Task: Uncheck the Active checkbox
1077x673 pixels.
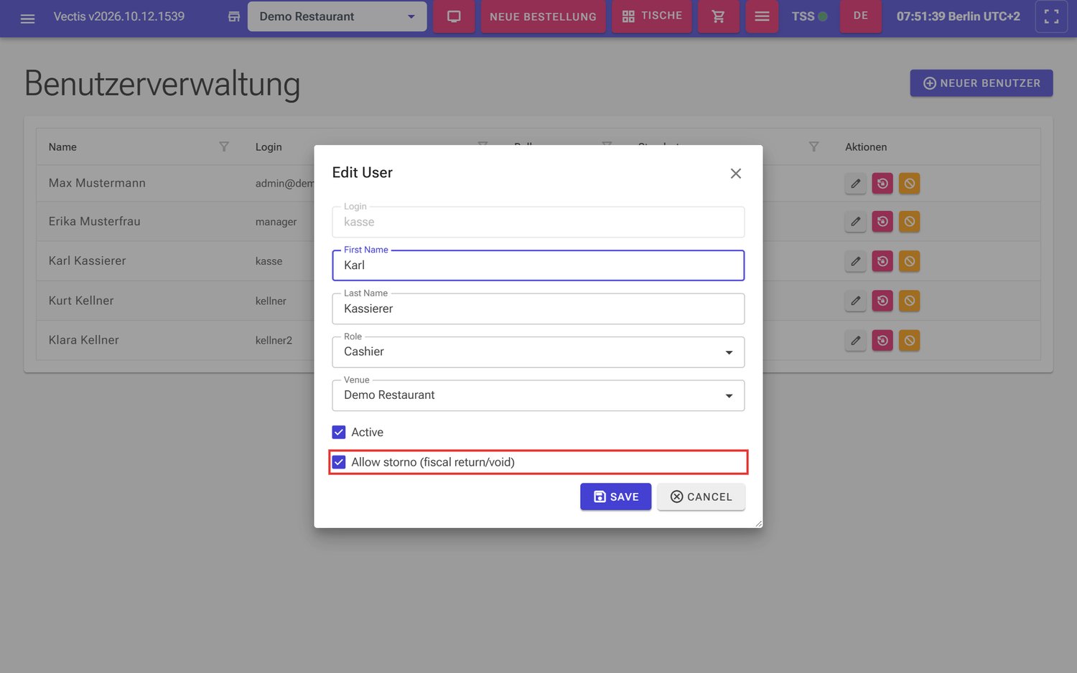Action: (x=339, y=432)
